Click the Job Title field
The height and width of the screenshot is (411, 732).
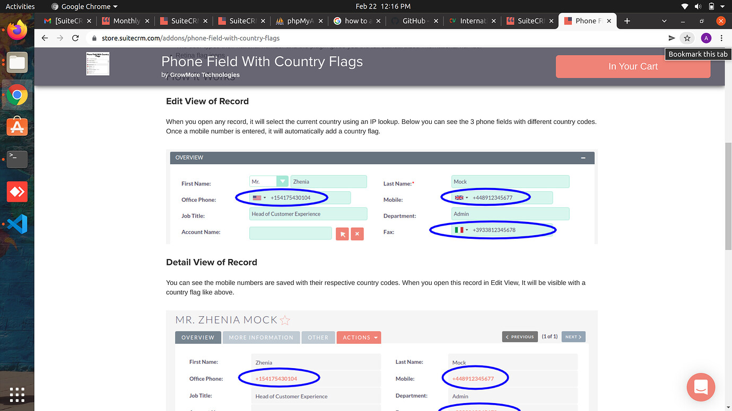(308, 214)
